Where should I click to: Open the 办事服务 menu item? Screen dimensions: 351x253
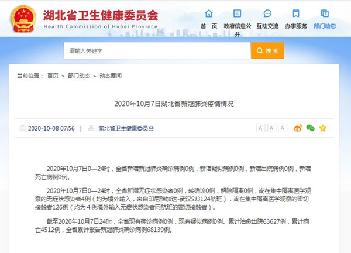tap(296, 26)
